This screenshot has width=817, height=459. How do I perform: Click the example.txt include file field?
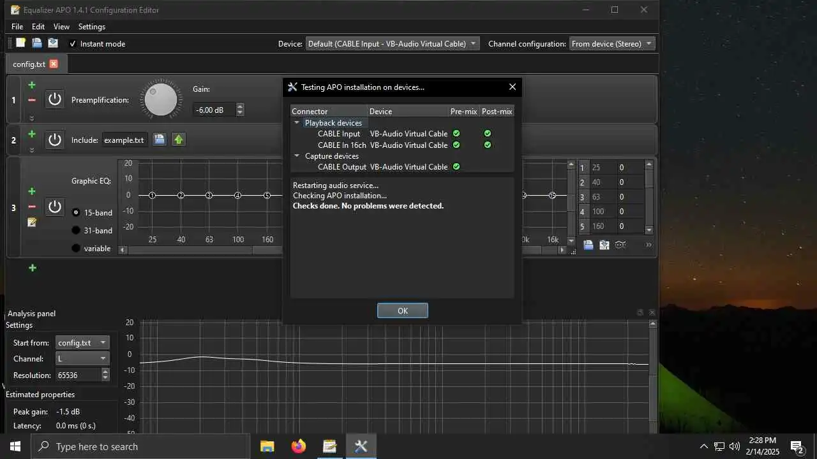[125, 140]
